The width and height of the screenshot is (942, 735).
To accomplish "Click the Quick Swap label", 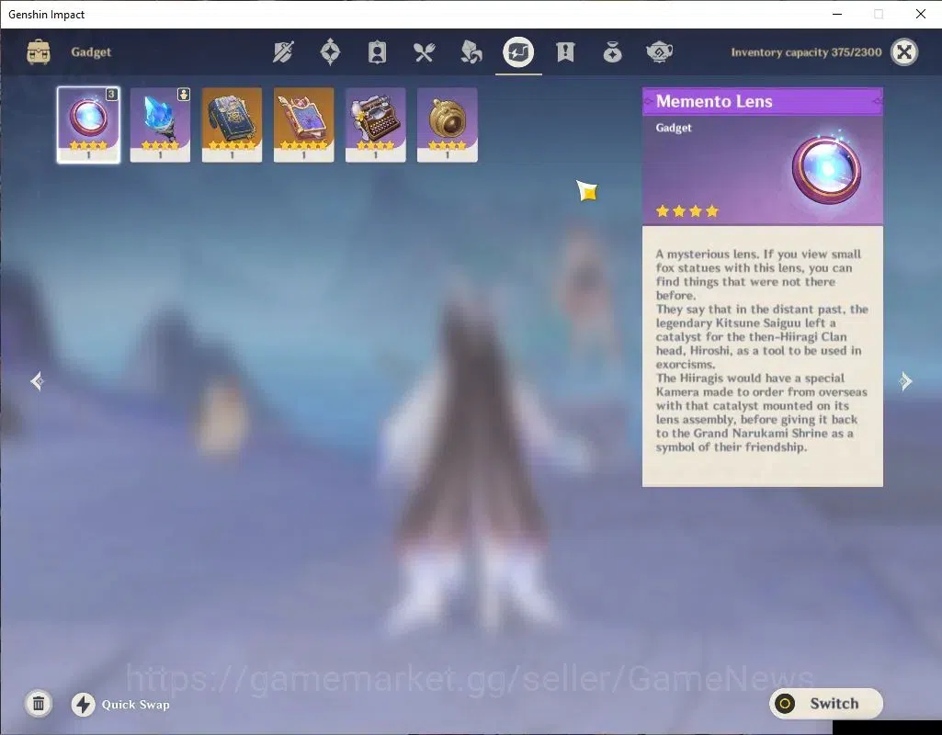I will pos(135,705).
